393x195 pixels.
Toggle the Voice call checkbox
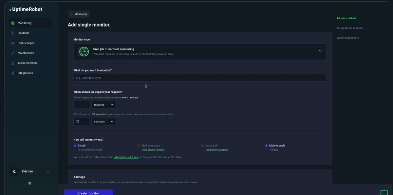point(202,146)
